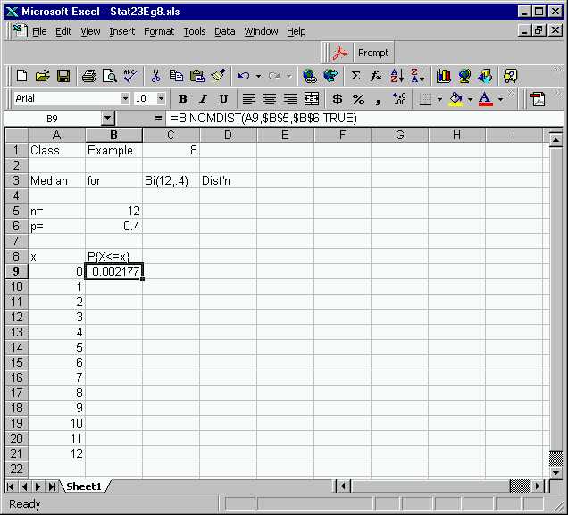The image size is (568, 515).
Task: Open the Arial font name dropdown
Action: (x=125, y=99)
